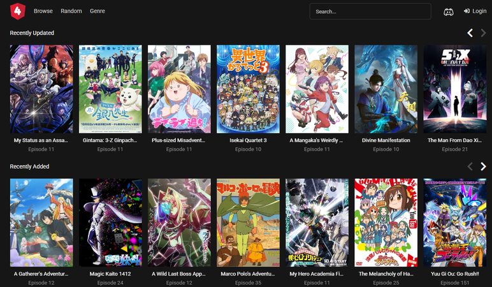
Task: Open My Hero Academia Final poster
Action: point(317,223)
